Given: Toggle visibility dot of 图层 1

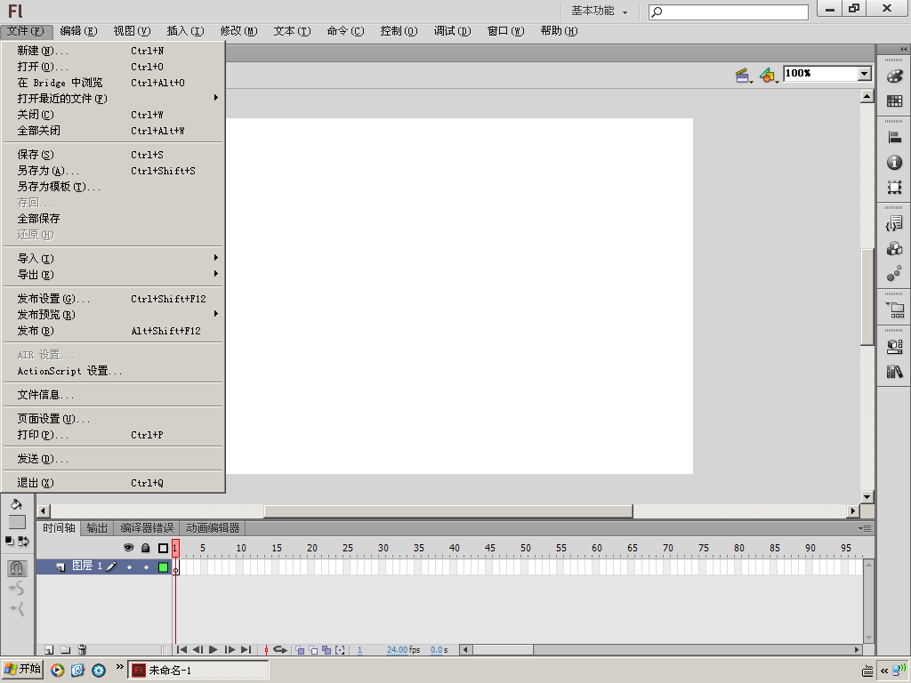Looking at the screenshot, I should (129, 566).
